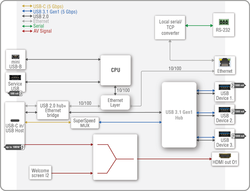250x191 pixels.
Task: Select the Service USB port icon
Action: [x=15, y=77]
